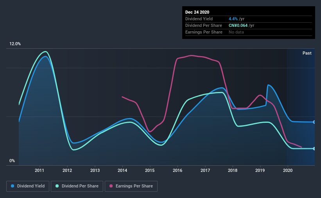Click the 2017 x-axis label
Viewport: 321px width, 198px height.
tap(205, 170)
